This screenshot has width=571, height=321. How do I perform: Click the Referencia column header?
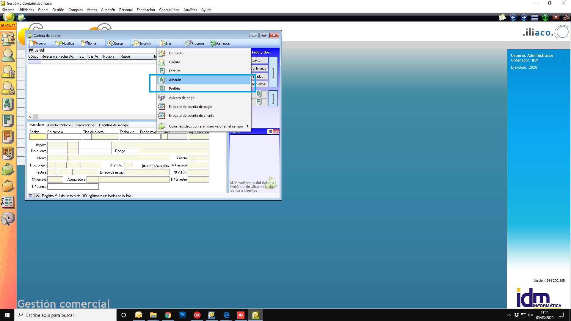coord(49,56)
